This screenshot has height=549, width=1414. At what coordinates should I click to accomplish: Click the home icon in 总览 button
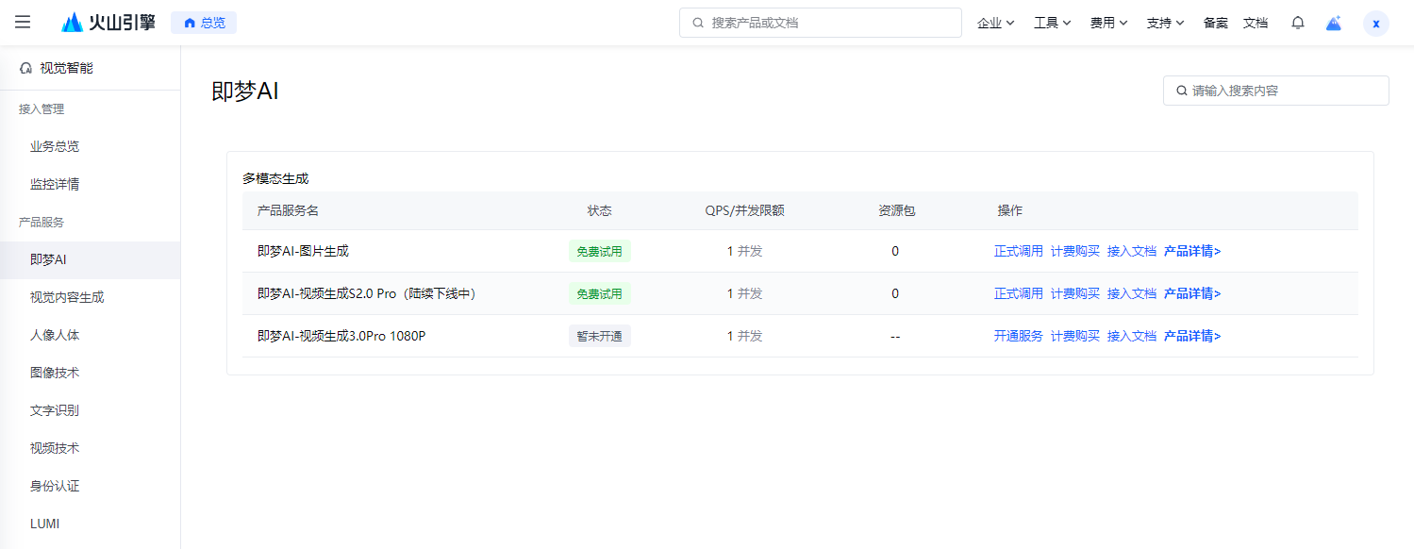pyautogui.click(x=190, y=23)
